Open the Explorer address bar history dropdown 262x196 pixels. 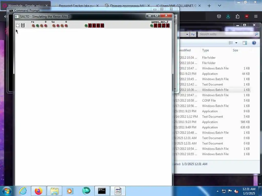click(x=187, y=34)
